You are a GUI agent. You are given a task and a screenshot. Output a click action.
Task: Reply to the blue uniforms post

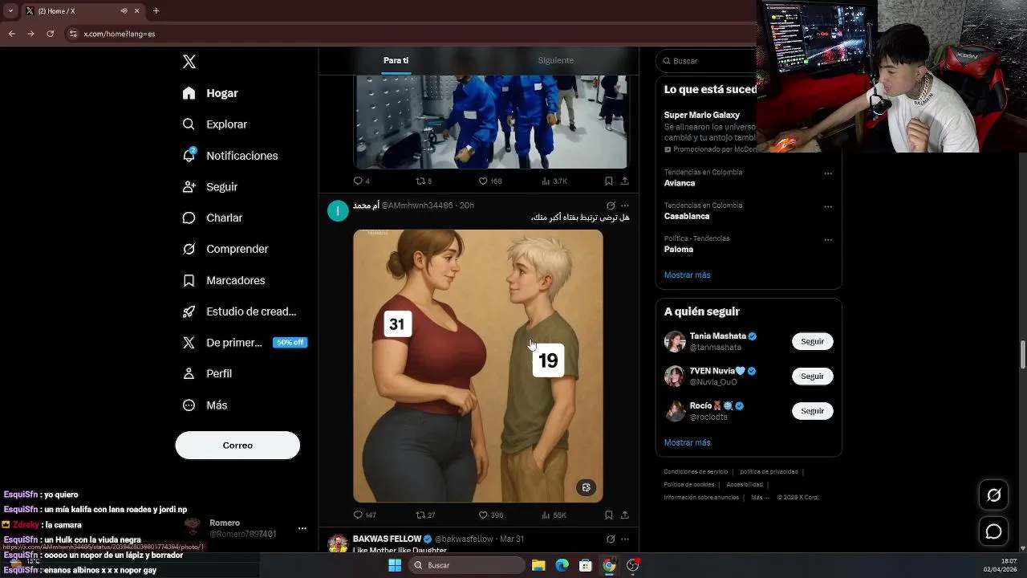coord(361,181)
